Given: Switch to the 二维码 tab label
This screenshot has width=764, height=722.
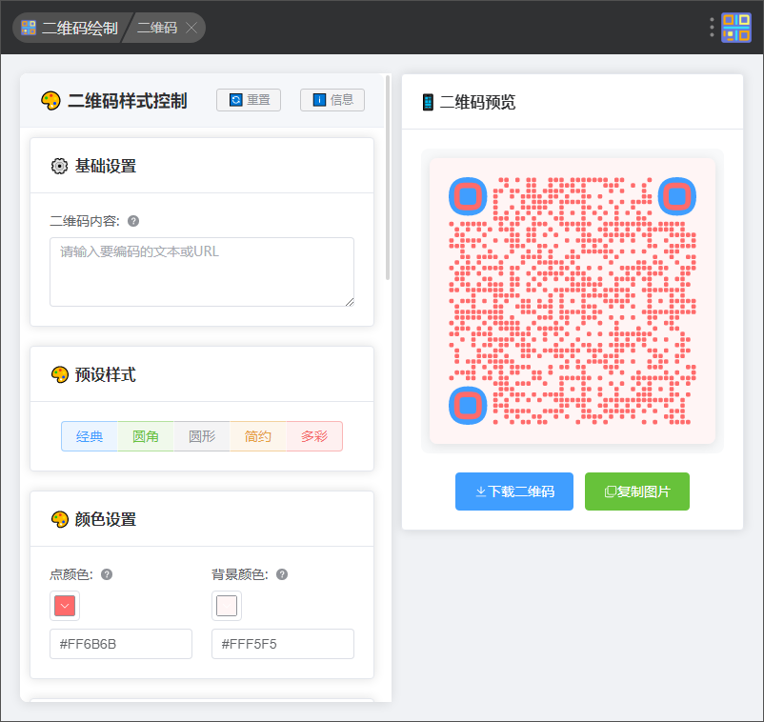Looking at the screenshot, I should 157,28.
